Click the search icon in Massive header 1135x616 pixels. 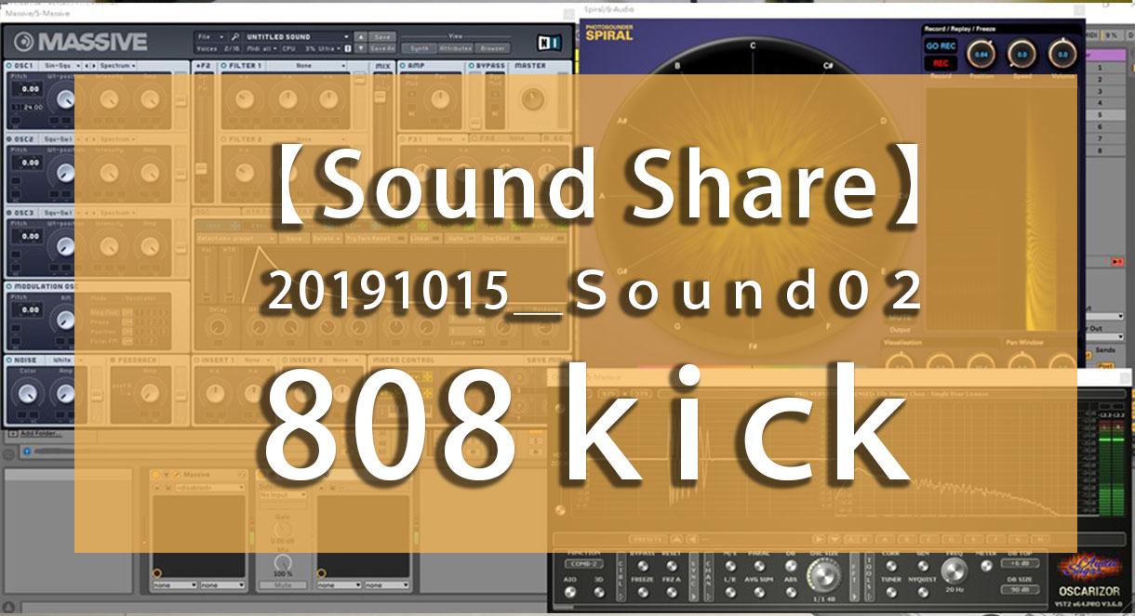(x=234, y=37)
